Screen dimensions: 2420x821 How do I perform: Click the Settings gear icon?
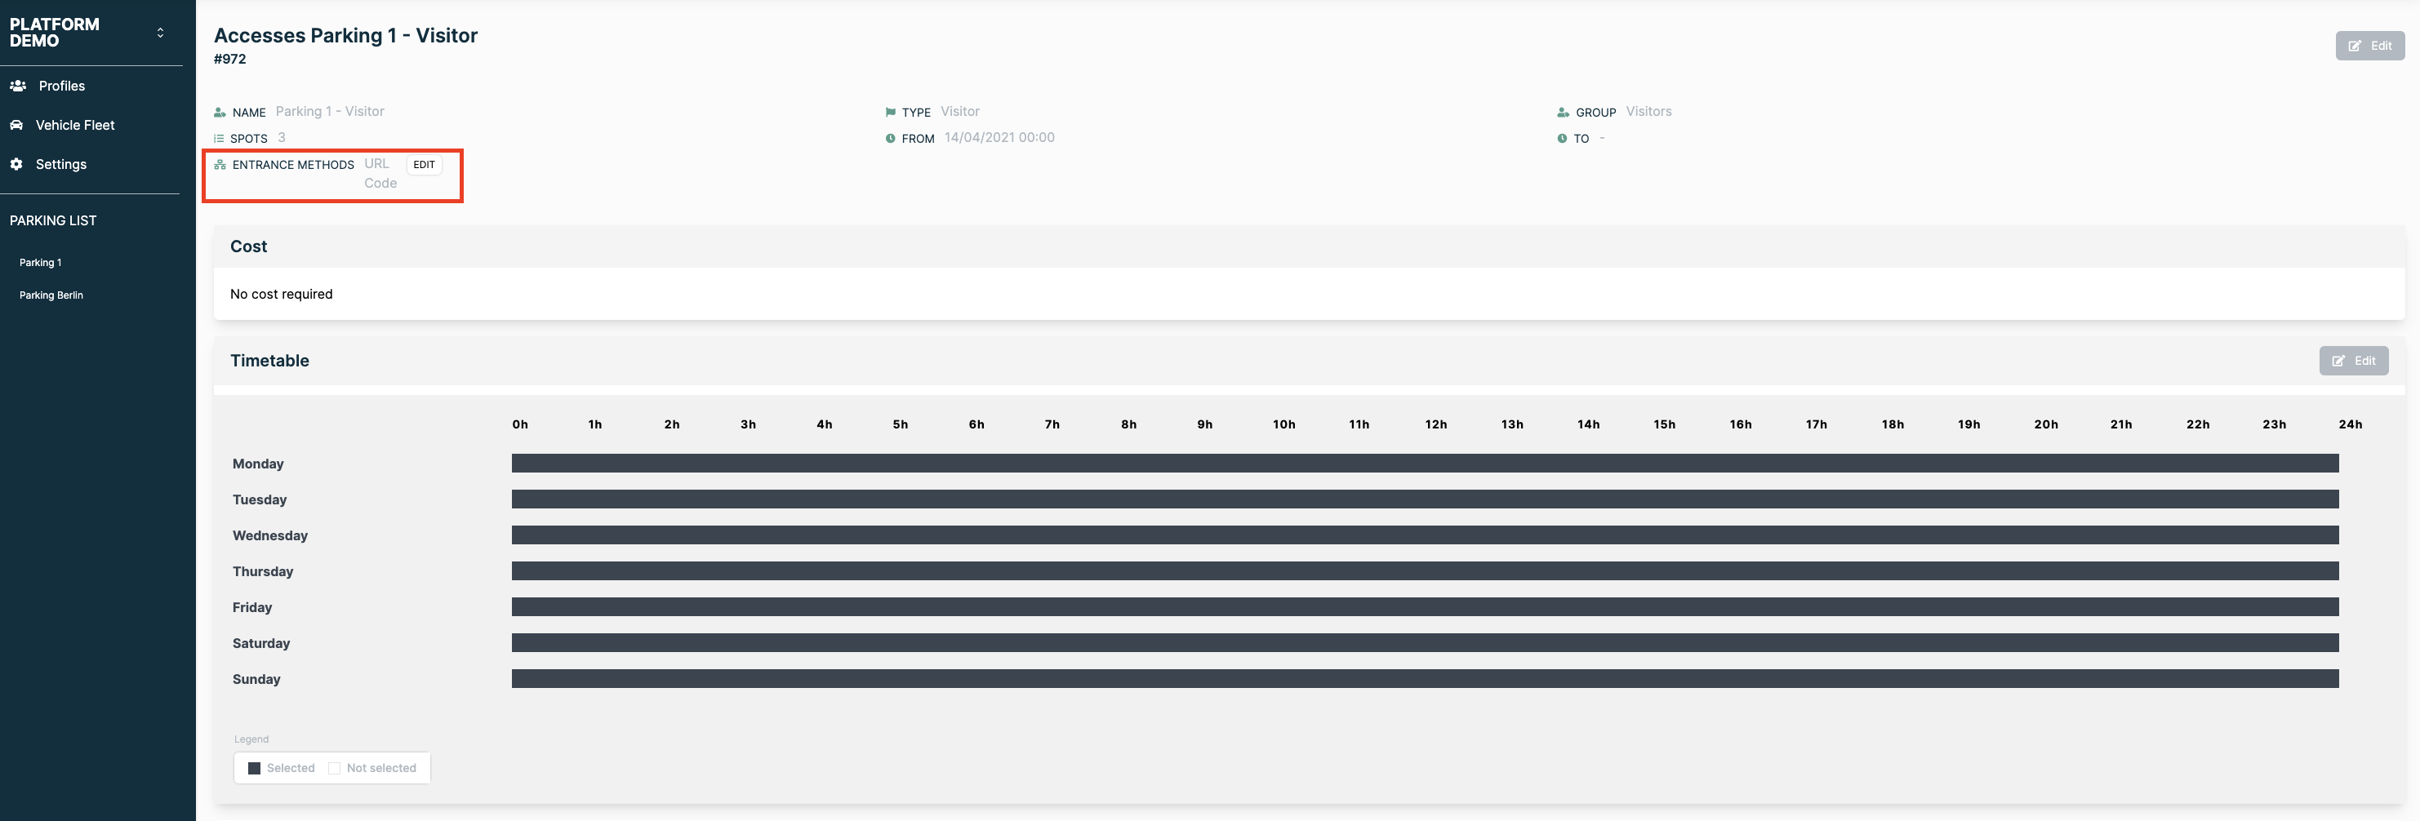(x=17, y=164)
